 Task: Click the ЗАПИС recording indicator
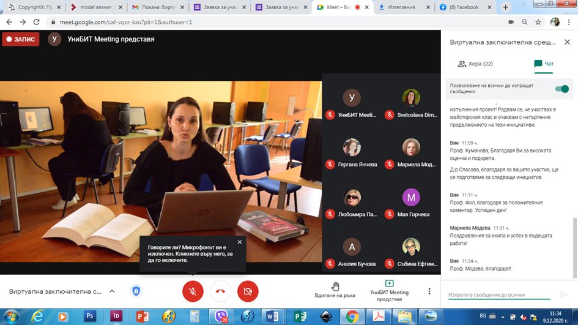point(21,39)
